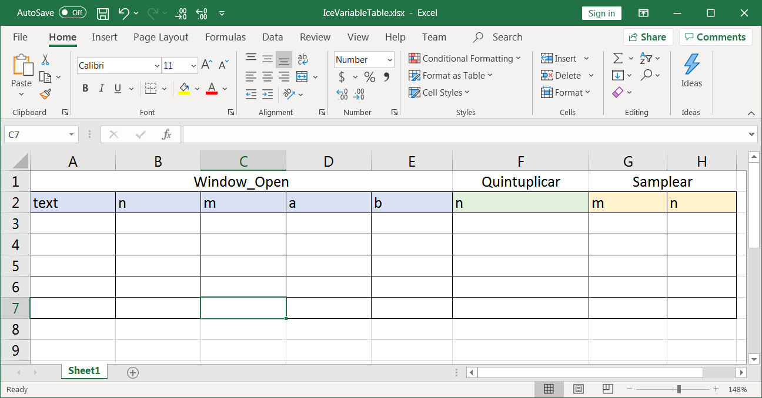Open the File menu
762x398 pixels.
click(21, 37)
